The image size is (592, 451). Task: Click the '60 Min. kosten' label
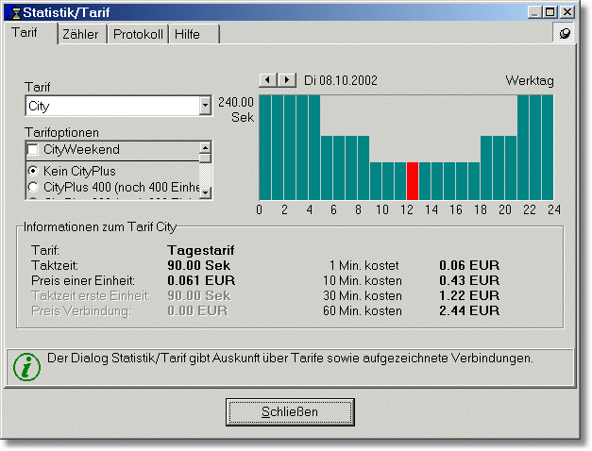click(363, 310)
